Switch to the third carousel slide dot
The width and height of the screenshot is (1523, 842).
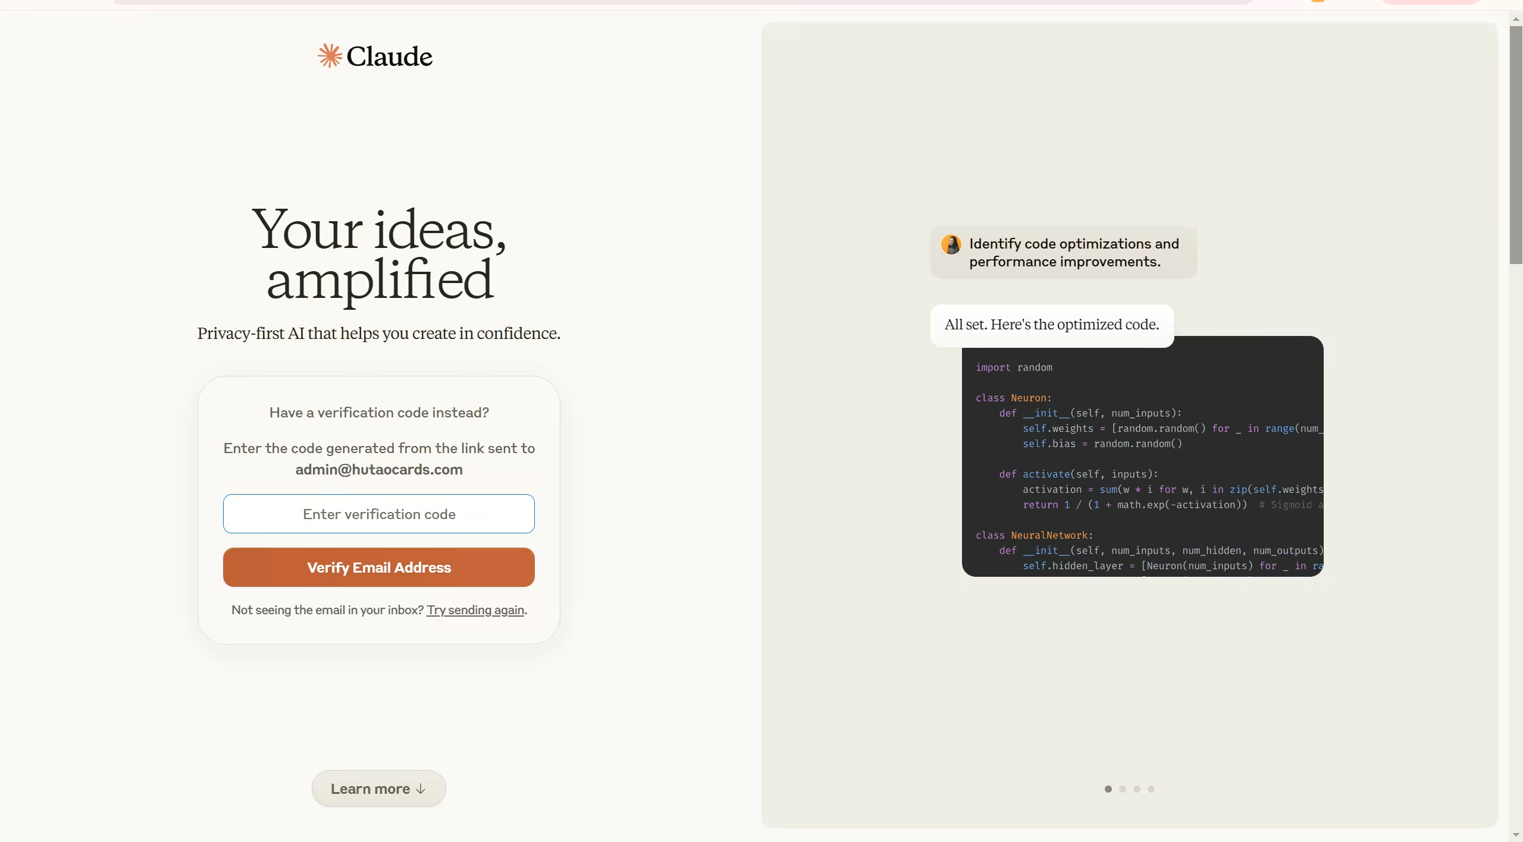pyautogui.click(x=1137, y=789)
